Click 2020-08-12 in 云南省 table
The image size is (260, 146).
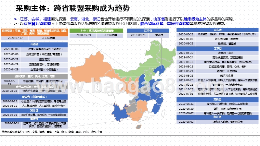pos(10,106)
